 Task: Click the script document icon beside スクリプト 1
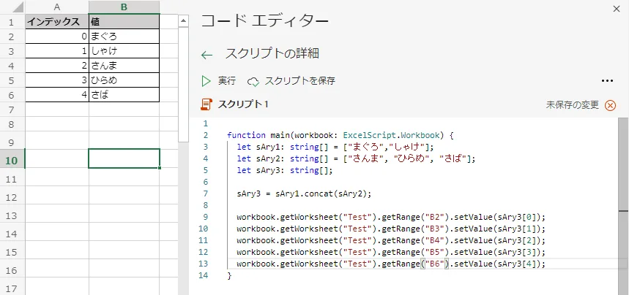coord(207,104)
